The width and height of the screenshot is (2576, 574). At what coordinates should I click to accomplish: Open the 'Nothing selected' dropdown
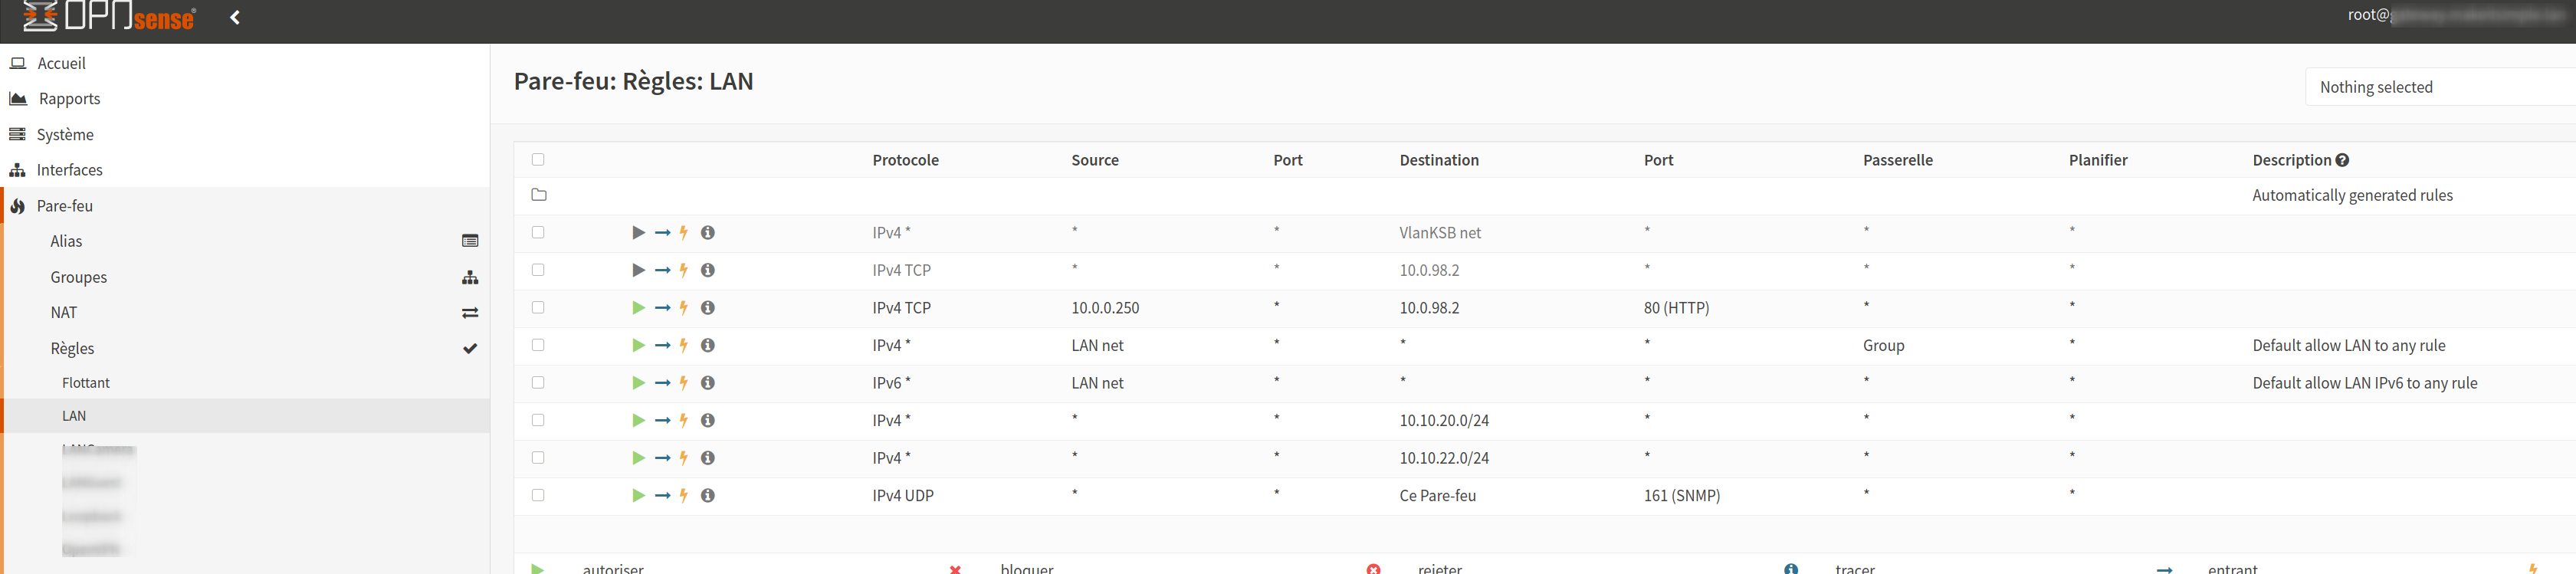click(x=2440, y=87)
